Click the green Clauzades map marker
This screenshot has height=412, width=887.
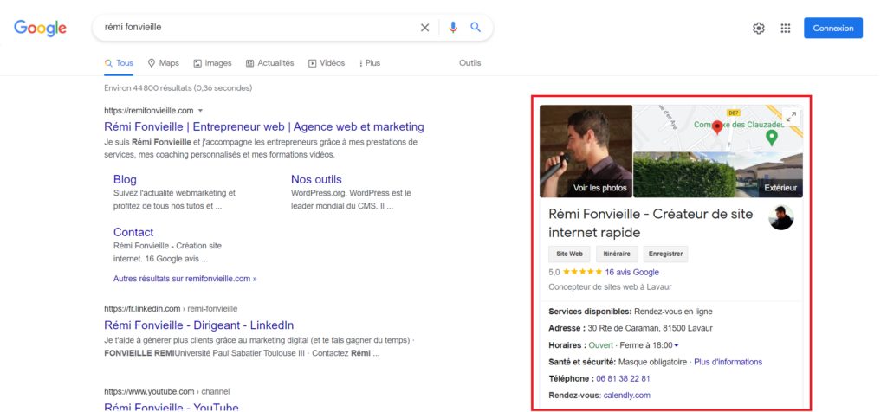coord(770,138)
